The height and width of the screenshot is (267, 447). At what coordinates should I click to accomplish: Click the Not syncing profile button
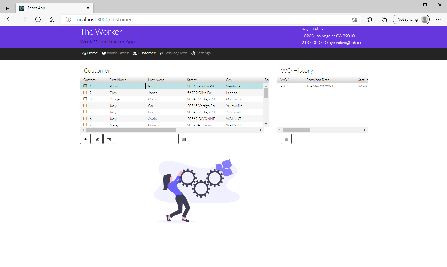(x=411, y=19)
